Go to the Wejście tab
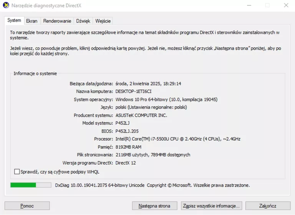This screenshot has width=295, height=215. (x=103, y=21)
